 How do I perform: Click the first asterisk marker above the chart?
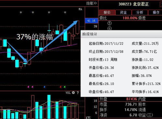point(21,13)
